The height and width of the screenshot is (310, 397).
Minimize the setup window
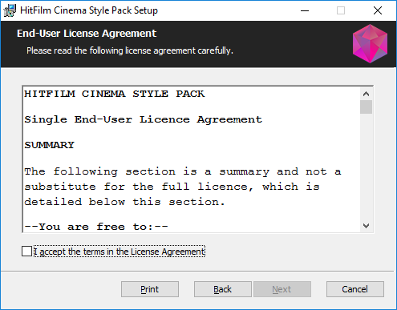pos(305,10)
